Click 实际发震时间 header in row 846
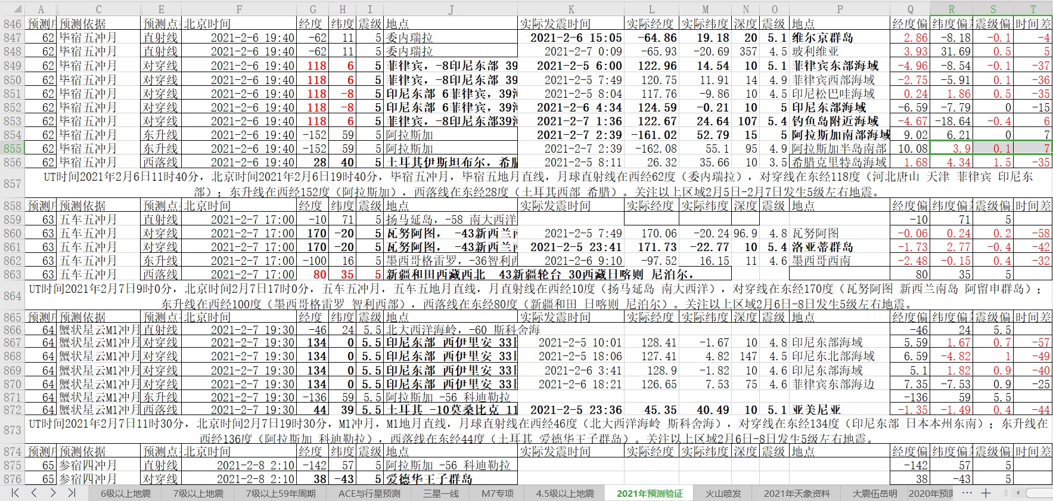This screenshot has height=501, width=1053. pos(571,23)
